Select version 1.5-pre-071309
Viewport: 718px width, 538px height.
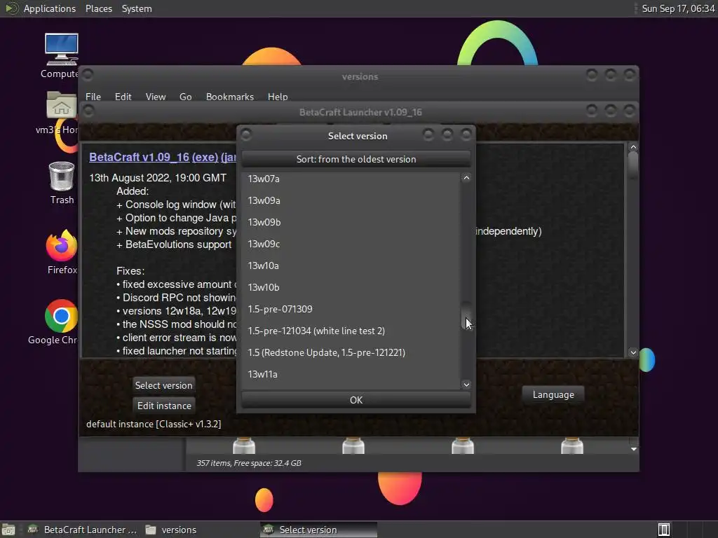tap(351, 309)
